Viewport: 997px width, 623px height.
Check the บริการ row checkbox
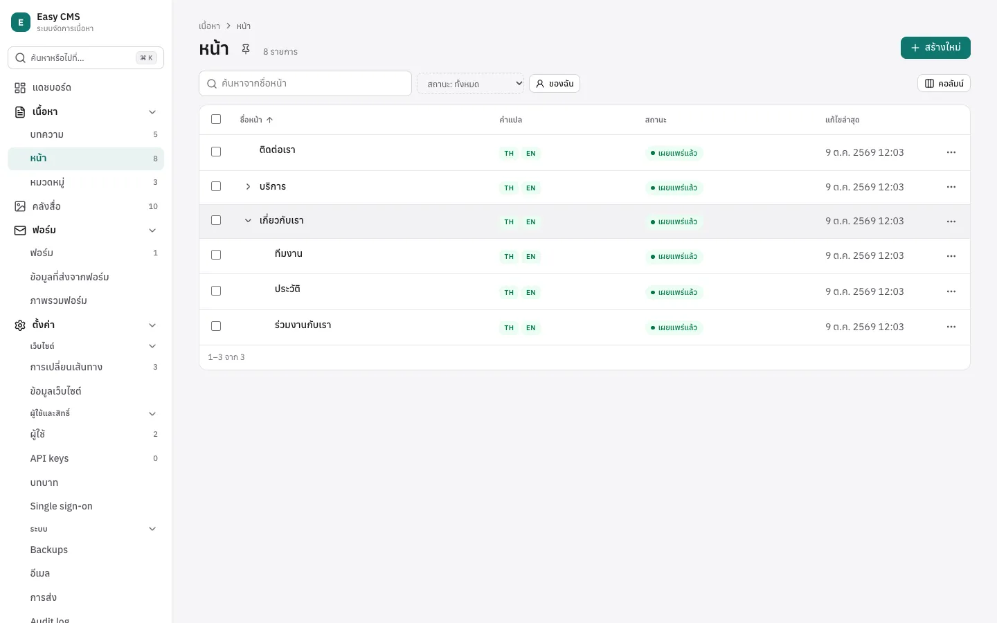pos(216,186)
